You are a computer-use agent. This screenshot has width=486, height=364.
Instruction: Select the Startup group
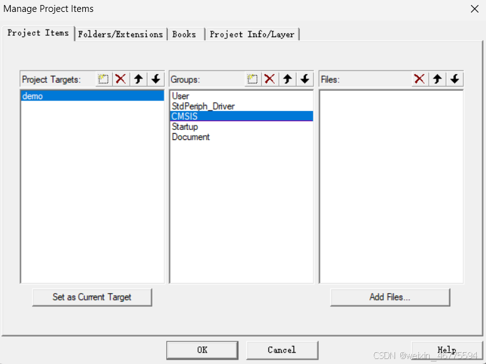(x=241, y=127)
